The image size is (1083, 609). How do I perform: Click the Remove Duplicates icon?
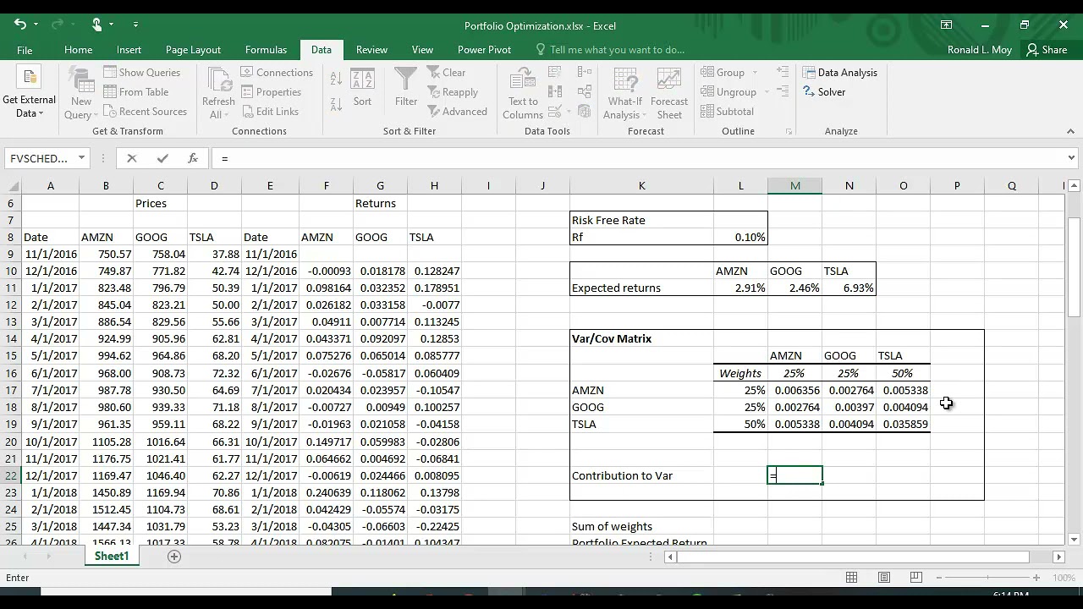[x=556, y=92]
